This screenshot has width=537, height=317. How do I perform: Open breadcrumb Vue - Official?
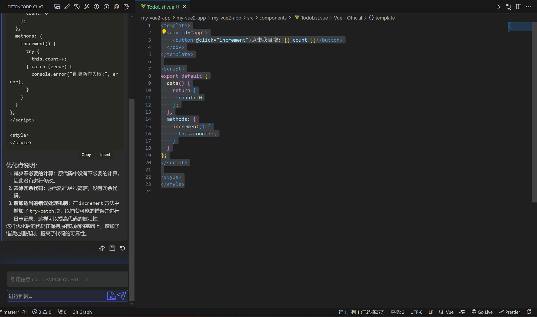tap(348, 18)
